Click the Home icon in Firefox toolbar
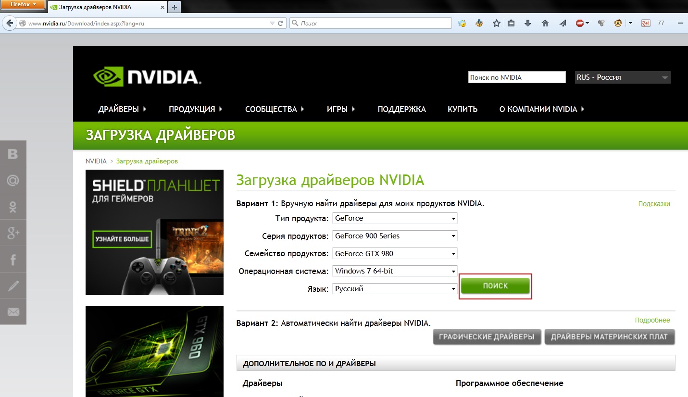688x397 pixels. point(545,23)
